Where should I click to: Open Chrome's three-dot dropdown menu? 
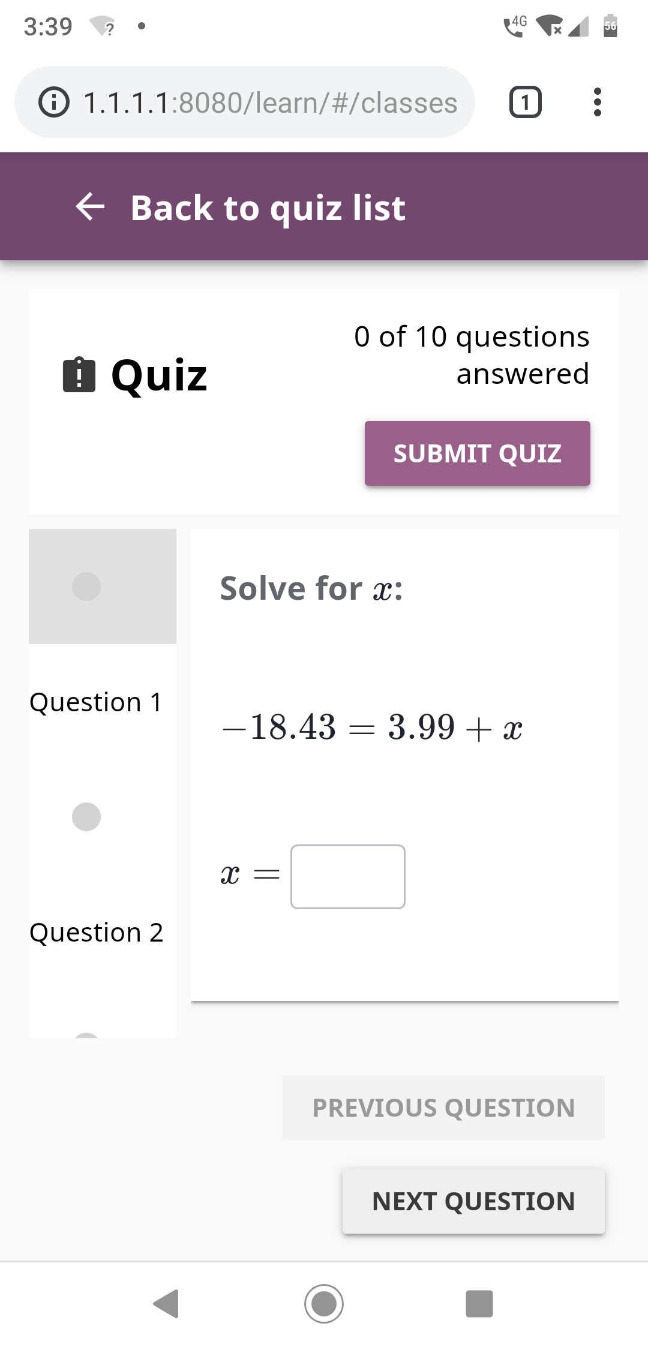click(597, 101)
